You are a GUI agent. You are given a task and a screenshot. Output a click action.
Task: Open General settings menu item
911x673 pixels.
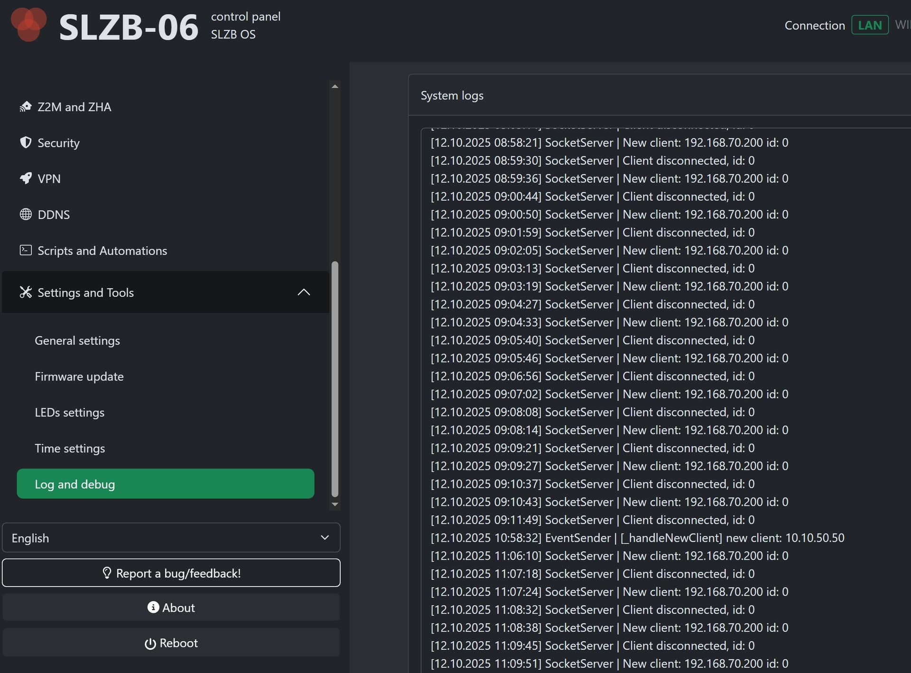pyautogui.click(x=77, y=341)
